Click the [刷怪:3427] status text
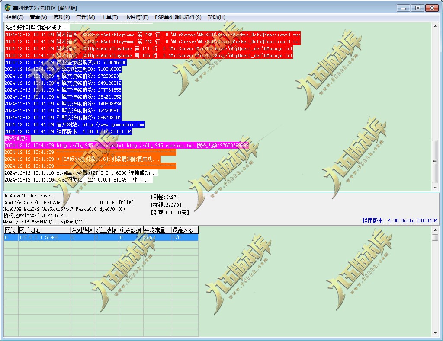 (x=165, y=197)
